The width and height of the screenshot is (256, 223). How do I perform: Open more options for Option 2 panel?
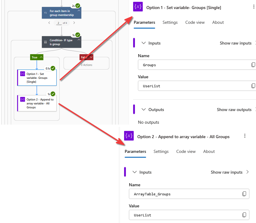tap(245, 136)
